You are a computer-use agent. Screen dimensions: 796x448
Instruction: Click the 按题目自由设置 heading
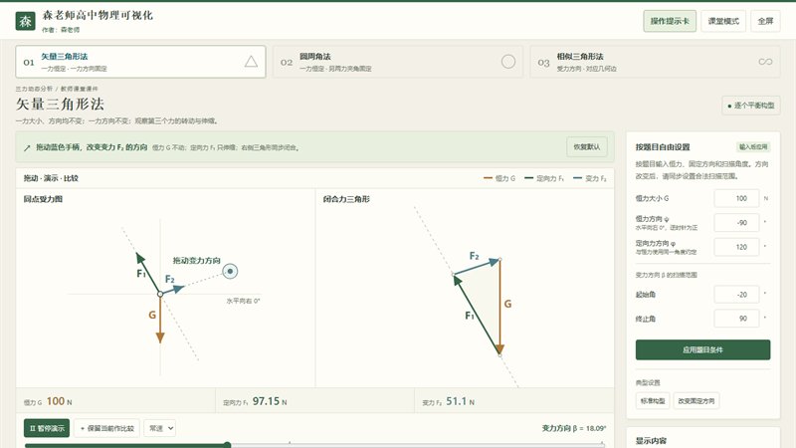(x=663, y=146)
